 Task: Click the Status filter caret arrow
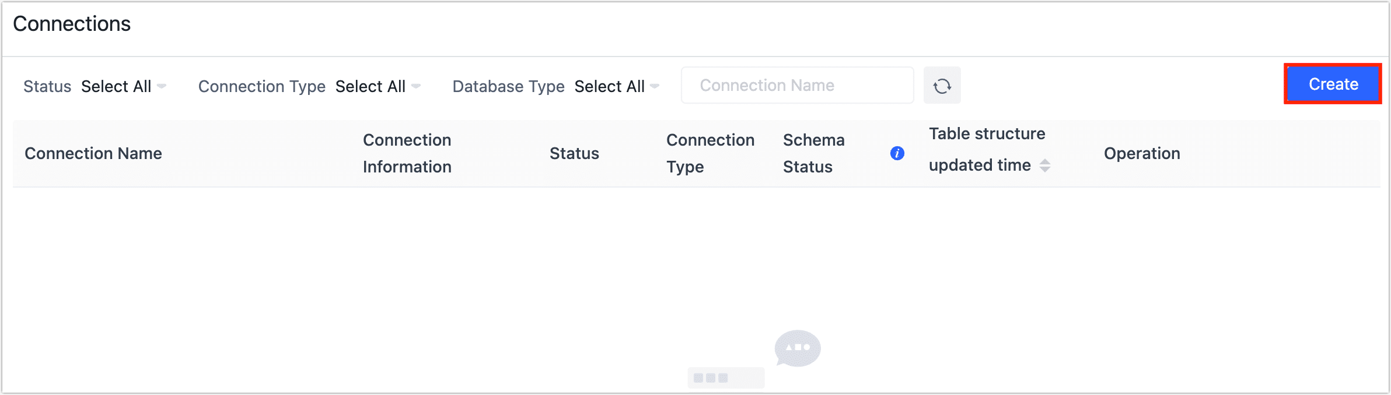pyautogui.click(x=162, y=86)
